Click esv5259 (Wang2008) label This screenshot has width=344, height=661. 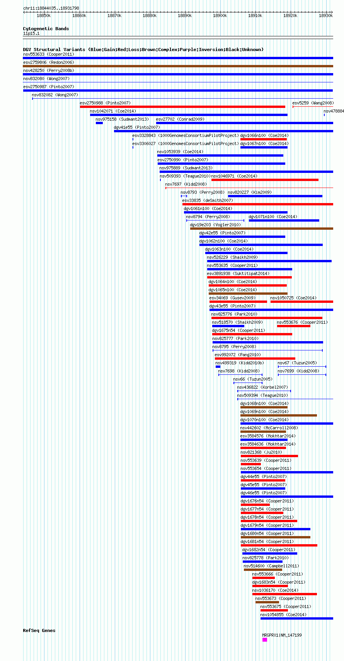tap(313, 103)
